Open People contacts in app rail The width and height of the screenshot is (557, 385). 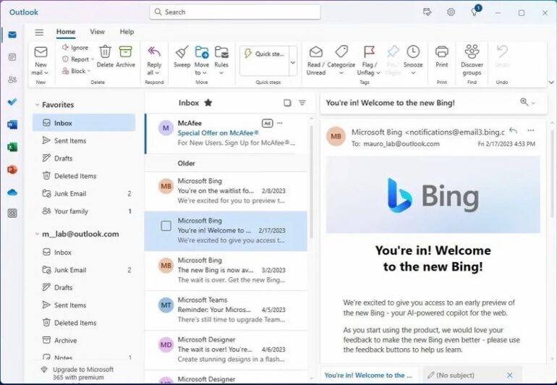click(12, 80)
